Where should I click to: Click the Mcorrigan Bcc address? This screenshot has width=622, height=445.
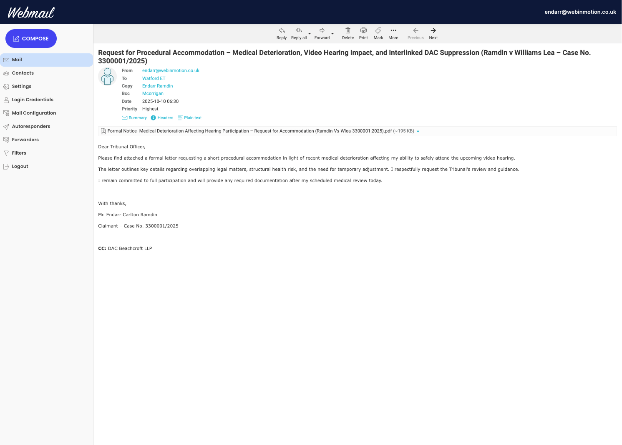153,93
